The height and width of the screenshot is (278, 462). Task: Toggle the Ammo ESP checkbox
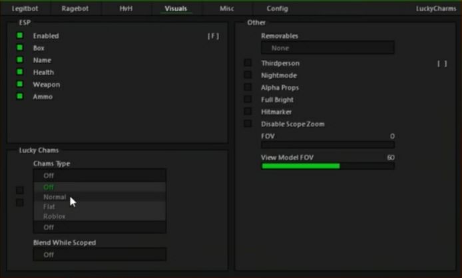[20, 96]
